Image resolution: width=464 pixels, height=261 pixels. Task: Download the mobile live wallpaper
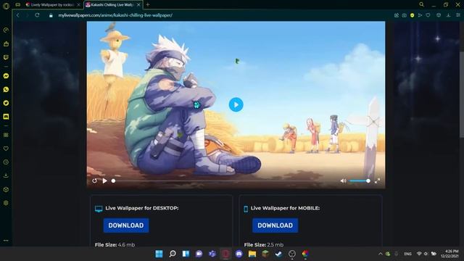(x=275, y=225)
